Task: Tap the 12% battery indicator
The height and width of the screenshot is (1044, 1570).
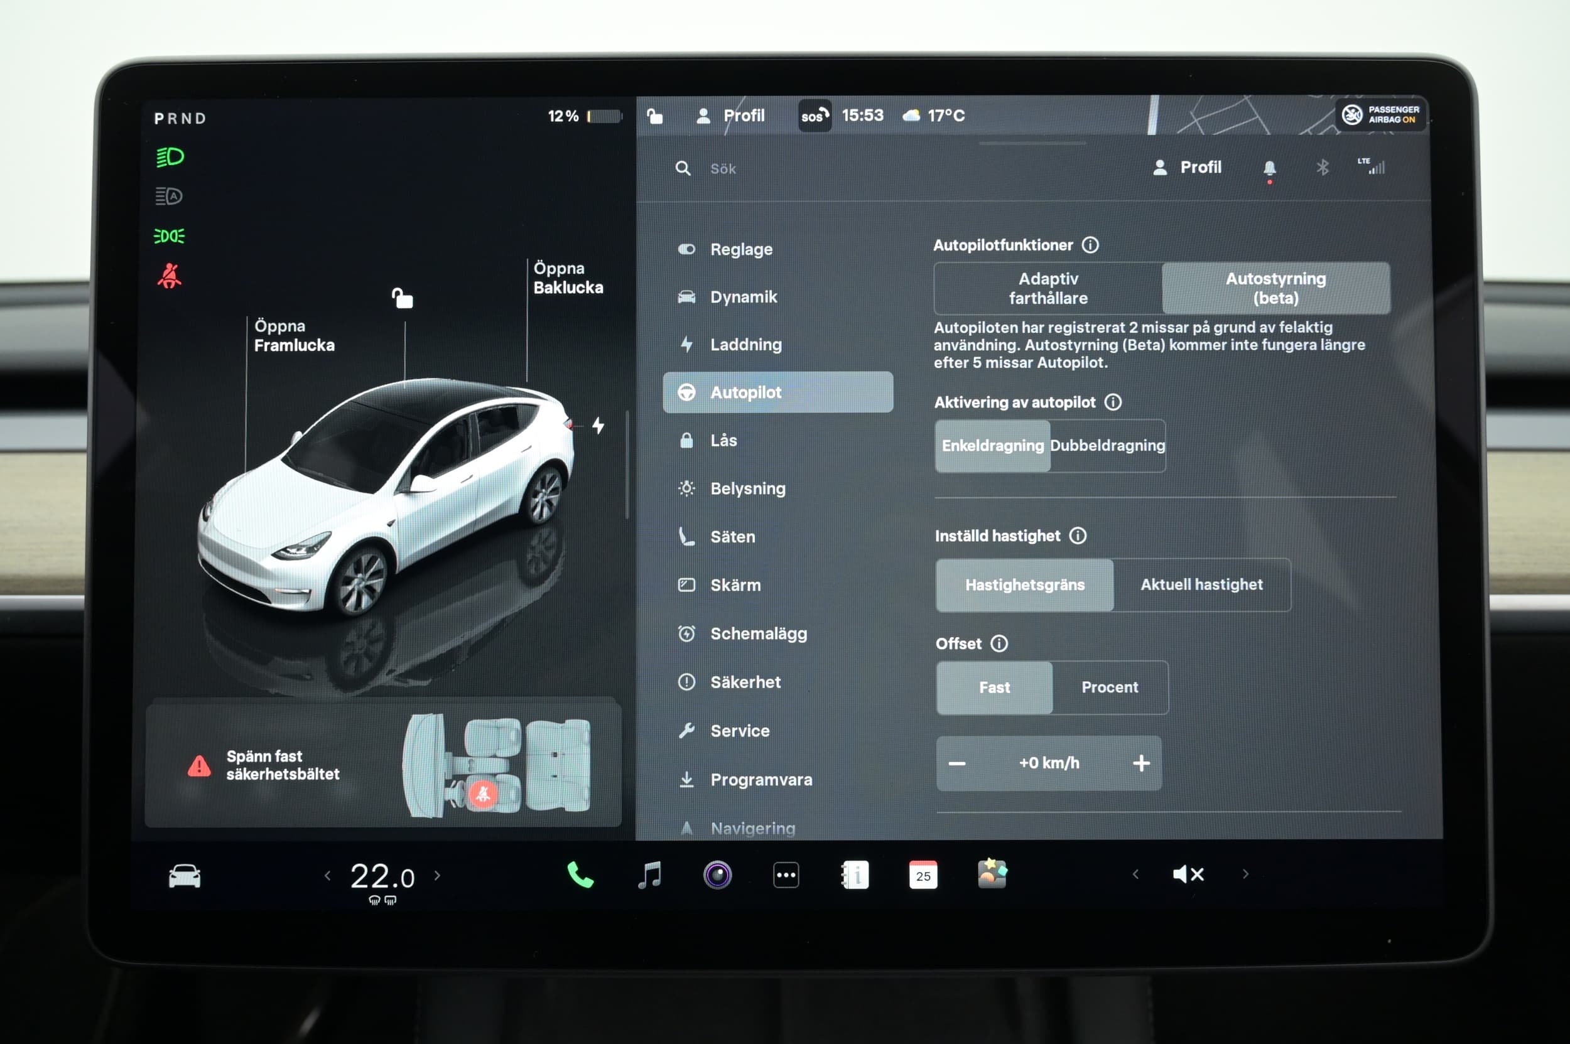Action: click(x=584, y=117)
